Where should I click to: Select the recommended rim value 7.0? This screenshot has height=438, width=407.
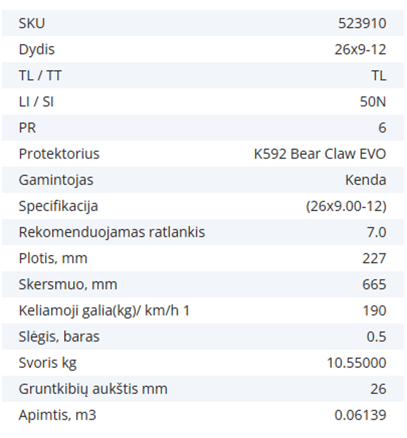[x=376, y=232]
